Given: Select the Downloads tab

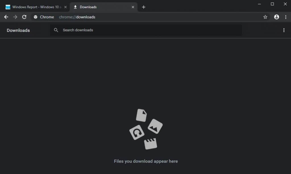Looking at the screenshot, I should pos(103,7).
